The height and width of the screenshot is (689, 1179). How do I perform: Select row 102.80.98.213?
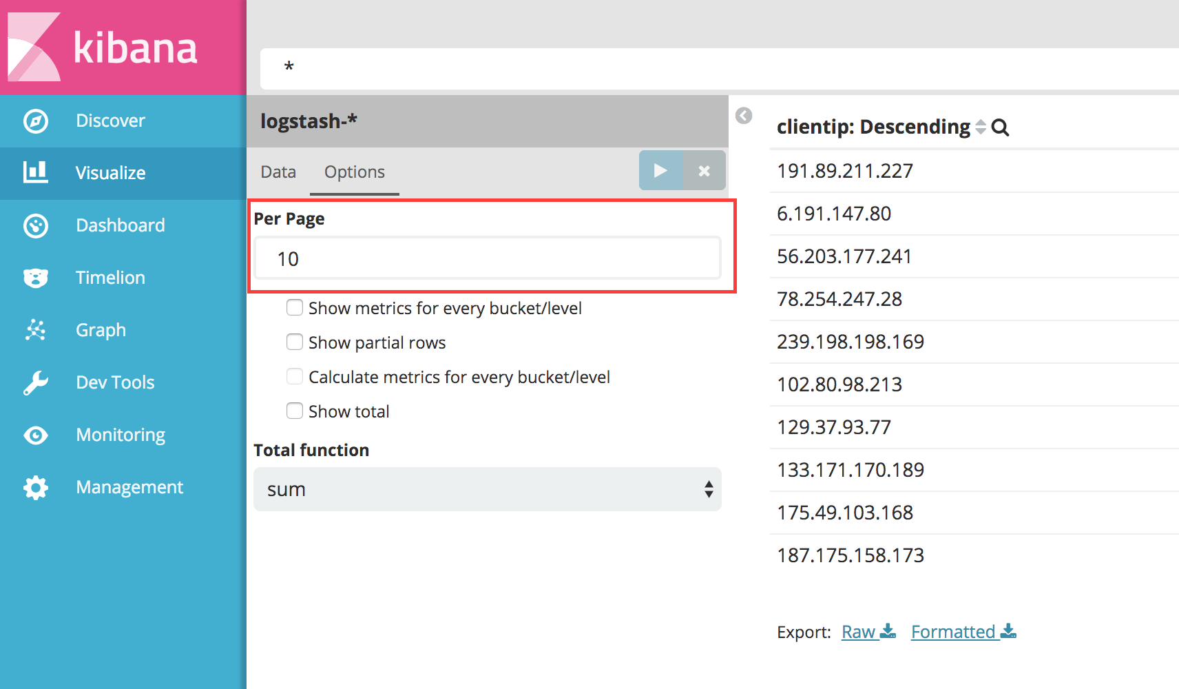[974, 384]
